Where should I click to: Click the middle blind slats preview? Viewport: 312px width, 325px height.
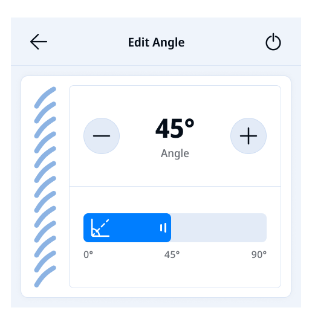point(45,187)
